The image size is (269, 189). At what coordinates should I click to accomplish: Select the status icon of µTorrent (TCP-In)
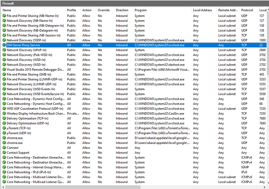(4, 128)
